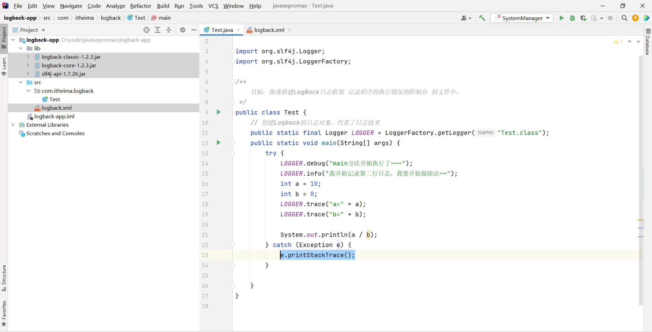Image resolution: width=652 pixels, height=332 pixels.
Task: Click the yellow warning stripe on the error stripe
Action: pyautogui.click(x=641, y=219)
